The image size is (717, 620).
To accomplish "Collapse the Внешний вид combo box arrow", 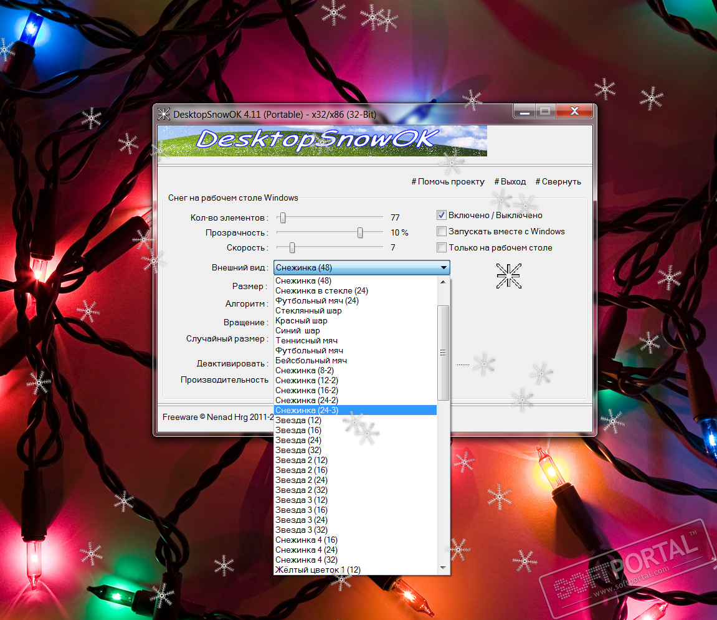I will pos(444,267).
